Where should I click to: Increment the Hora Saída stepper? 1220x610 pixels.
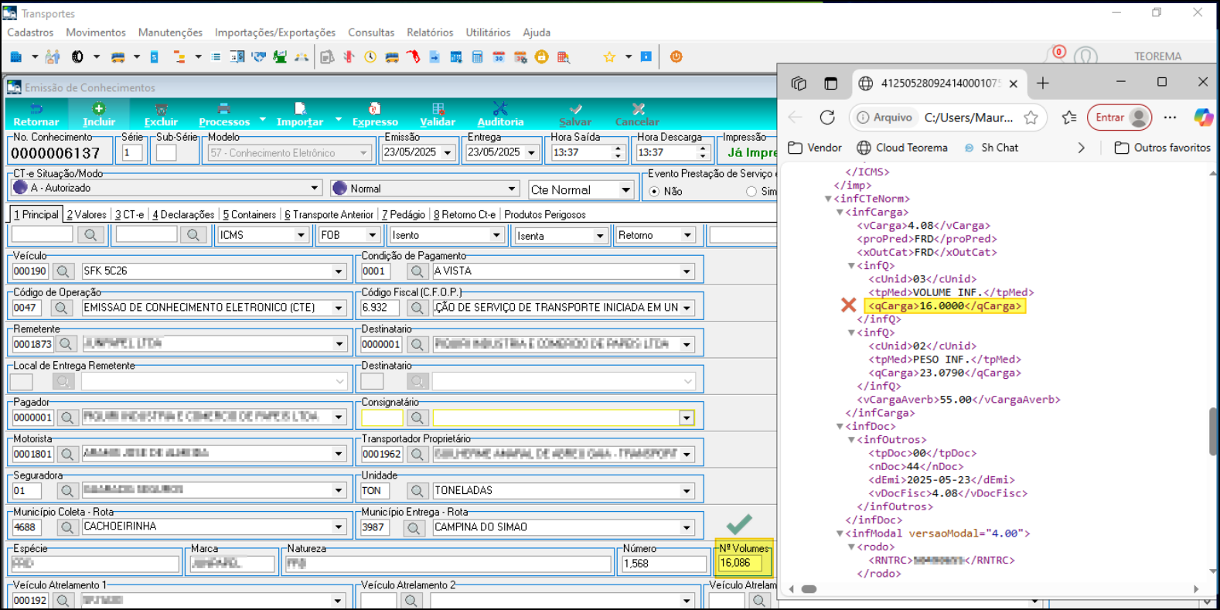618,148
